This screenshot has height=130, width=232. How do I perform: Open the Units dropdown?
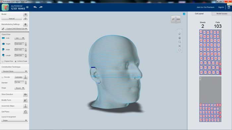[x=19, y=38]
